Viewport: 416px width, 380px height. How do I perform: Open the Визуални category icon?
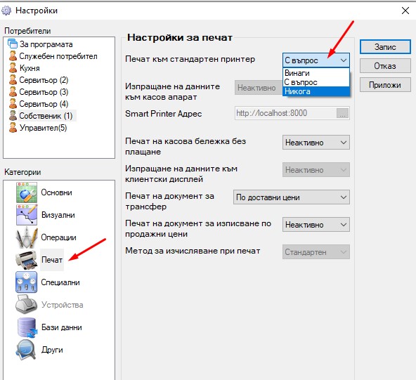pyautogui.click(x=27, y=215)
